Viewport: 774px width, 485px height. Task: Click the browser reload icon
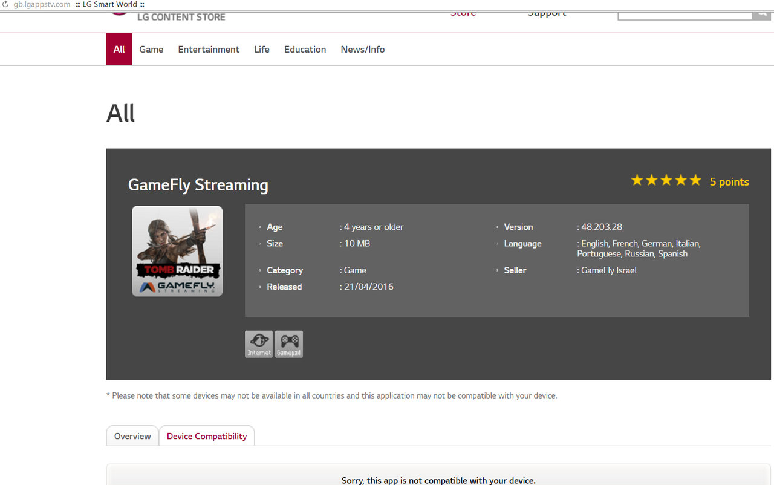[x=5, y=5]
